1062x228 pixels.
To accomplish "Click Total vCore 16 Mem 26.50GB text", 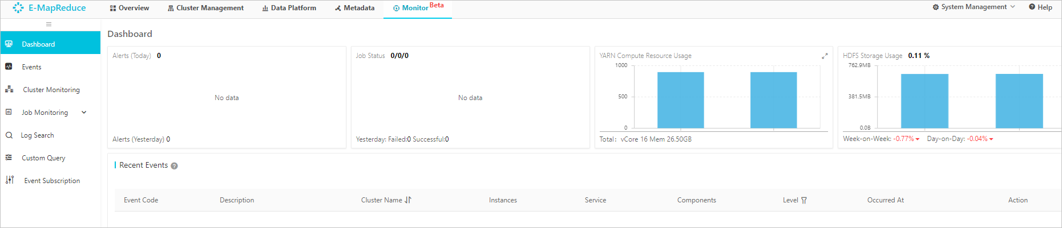I will [x=645, y=139].
